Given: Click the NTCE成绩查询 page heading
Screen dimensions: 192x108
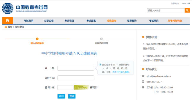Looking at the screenshot, I should (69, 53).
